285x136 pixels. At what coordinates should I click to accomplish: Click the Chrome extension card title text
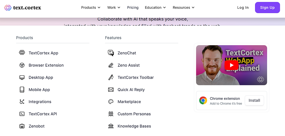point(225,99)
